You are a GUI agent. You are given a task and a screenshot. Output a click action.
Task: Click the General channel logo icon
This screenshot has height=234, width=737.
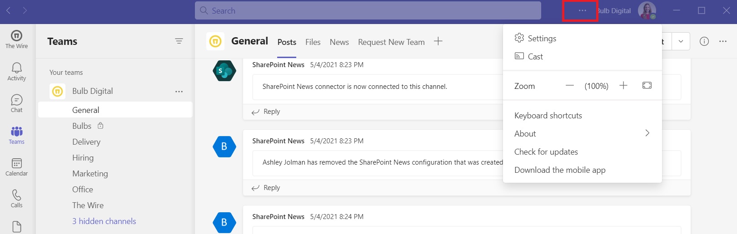tap(215, 41)
